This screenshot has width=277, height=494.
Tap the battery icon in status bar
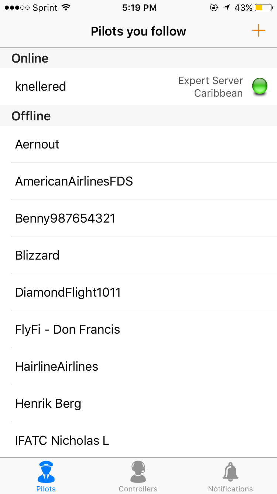[264, 8]
